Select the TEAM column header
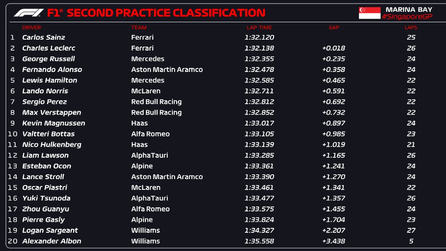This screenshot has width=446, height=251. 139,27
